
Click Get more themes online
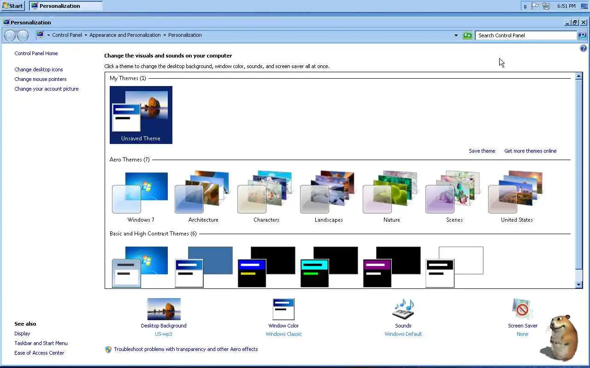531,151
